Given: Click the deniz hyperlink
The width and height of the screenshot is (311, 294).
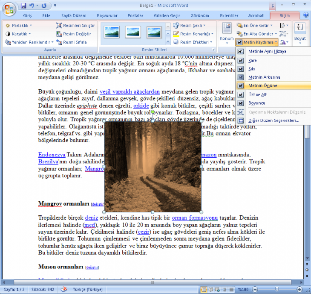Looking at the screenshot, I should tap(92, 218).
